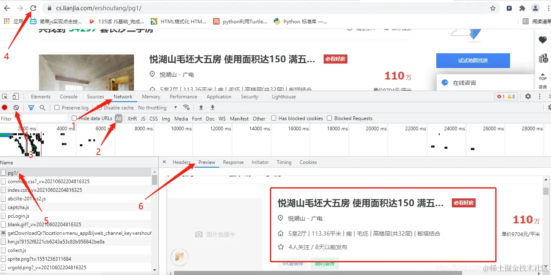The width and height of the screenshot is (551, 275).
Task: Switch to the Console tab
Action: pyautogui.click(x=68, y=96)
